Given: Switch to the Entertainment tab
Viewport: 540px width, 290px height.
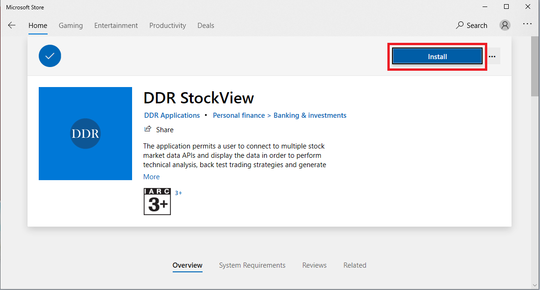Looking at the screenshot, I should [x=116, y=26].
